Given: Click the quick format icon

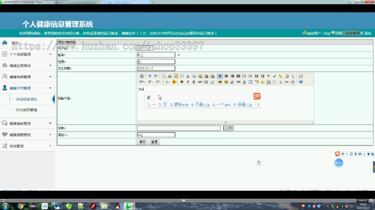Looking at the screenshot, I should (287, 76).
